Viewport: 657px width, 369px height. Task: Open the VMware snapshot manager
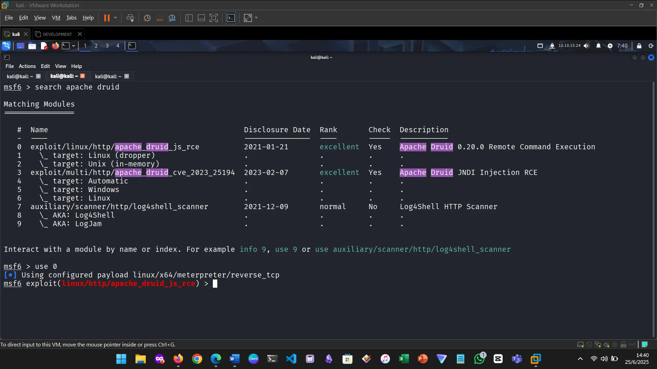172,18
